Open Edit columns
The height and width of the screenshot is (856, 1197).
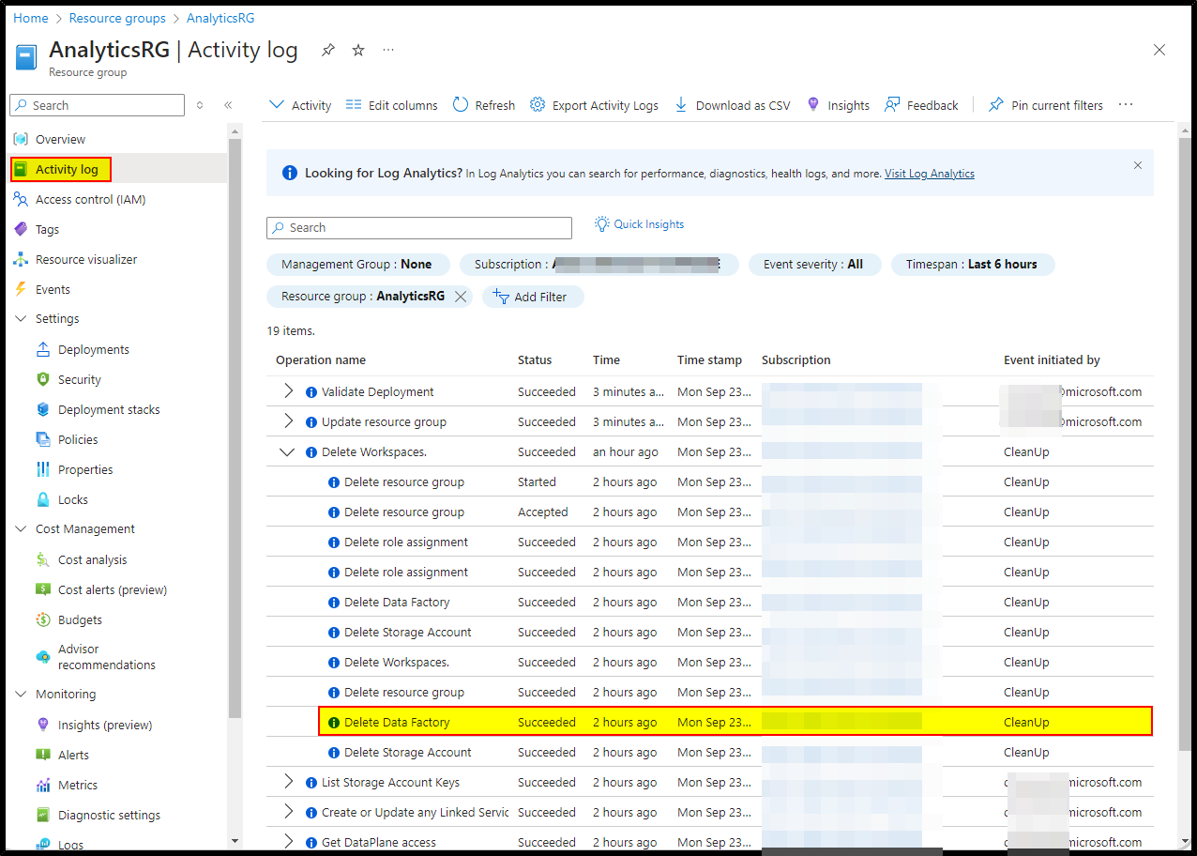[x=392, y=105]
